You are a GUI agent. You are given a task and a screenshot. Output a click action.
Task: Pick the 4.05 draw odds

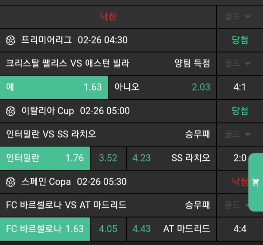point(108,229)
